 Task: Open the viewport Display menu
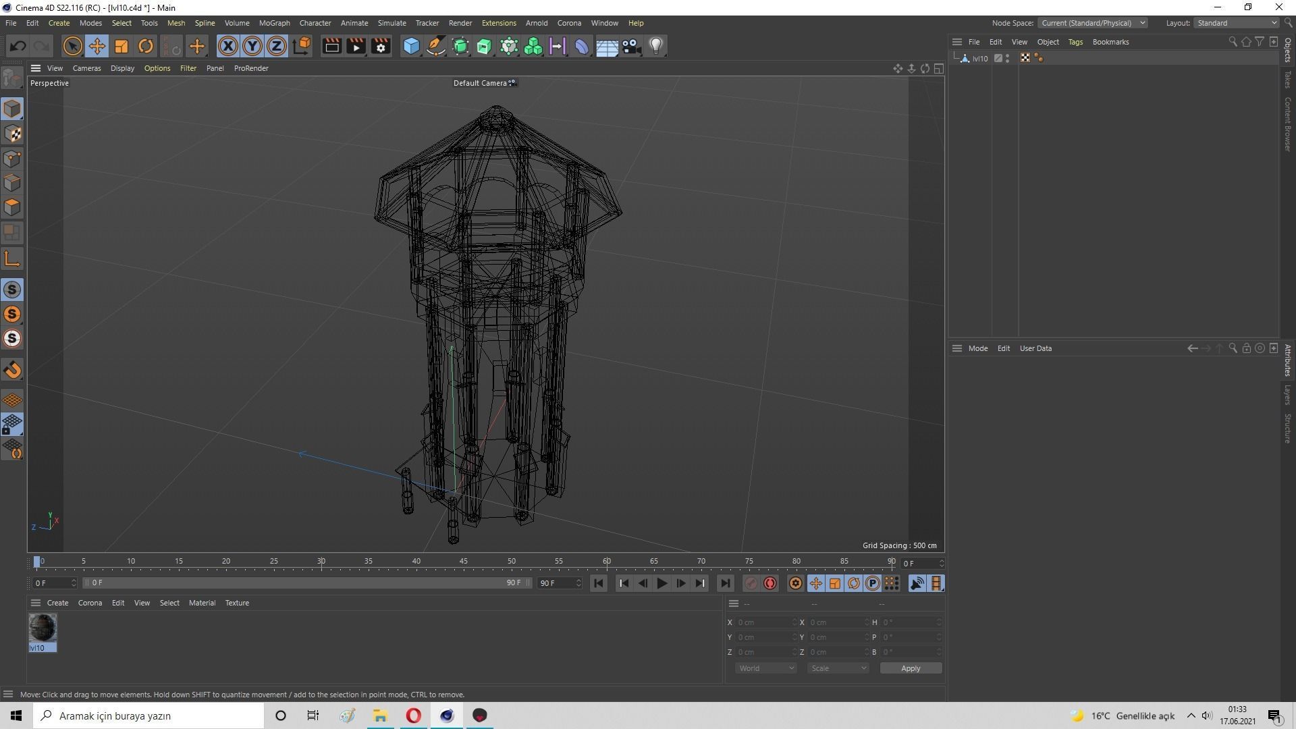click(122, 68)
